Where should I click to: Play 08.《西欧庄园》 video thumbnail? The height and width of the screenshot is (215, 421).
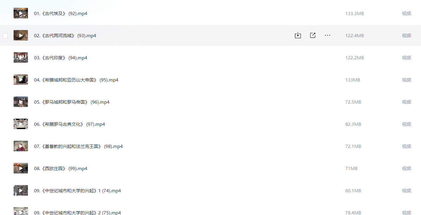(21, 168)
